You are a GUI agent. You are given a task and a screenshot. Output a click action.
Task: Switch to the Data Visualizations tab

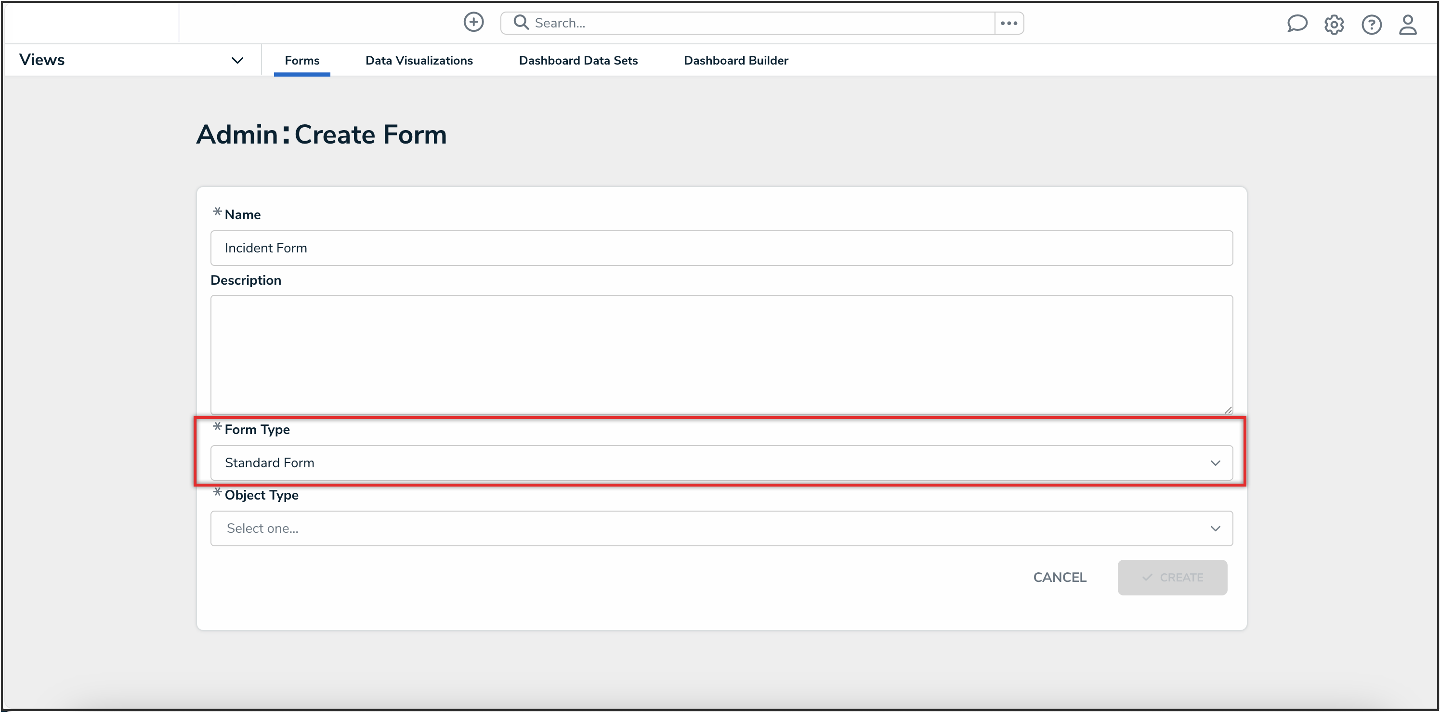click(x=419, y=60)
